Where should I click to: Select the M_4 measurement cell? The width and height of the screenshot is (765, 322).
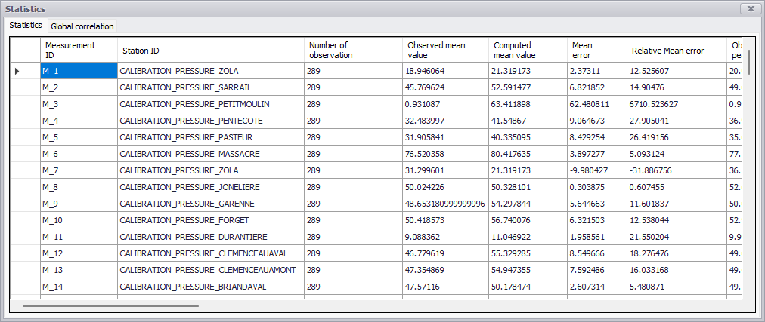click(x=79, y=121)
